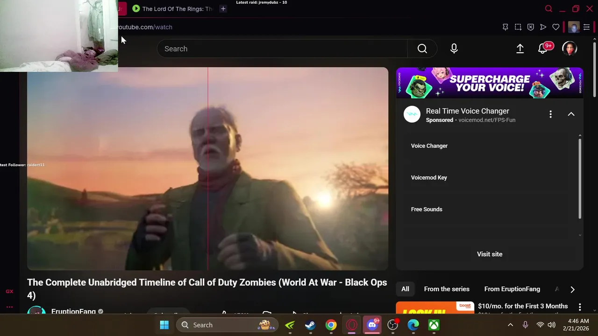Click the Voice Changer link
598x336 pixels.
pyautogui.click(x=429, y=146)
